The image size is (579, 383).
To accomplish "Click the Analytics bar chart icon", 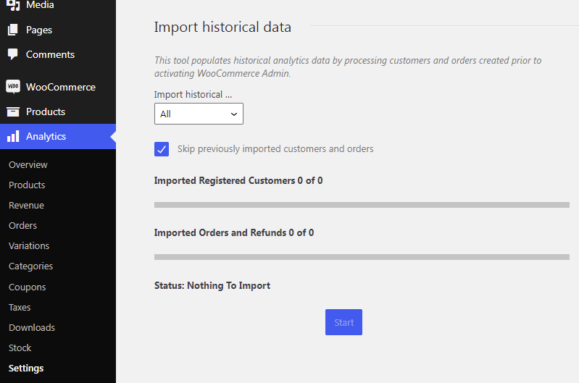I will pyautogui.click(x=13, y=136).
